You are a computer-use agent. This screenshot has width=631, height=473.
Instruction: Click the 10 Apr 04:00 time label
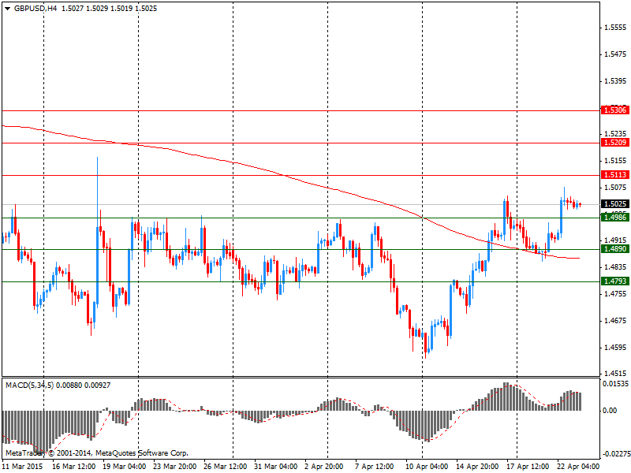tap(427, 467)
